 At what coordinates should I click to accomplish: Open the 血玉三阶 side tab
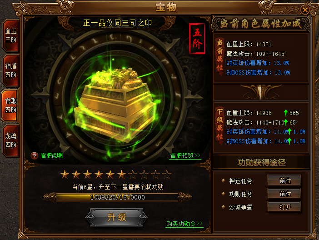pos(11,35)
